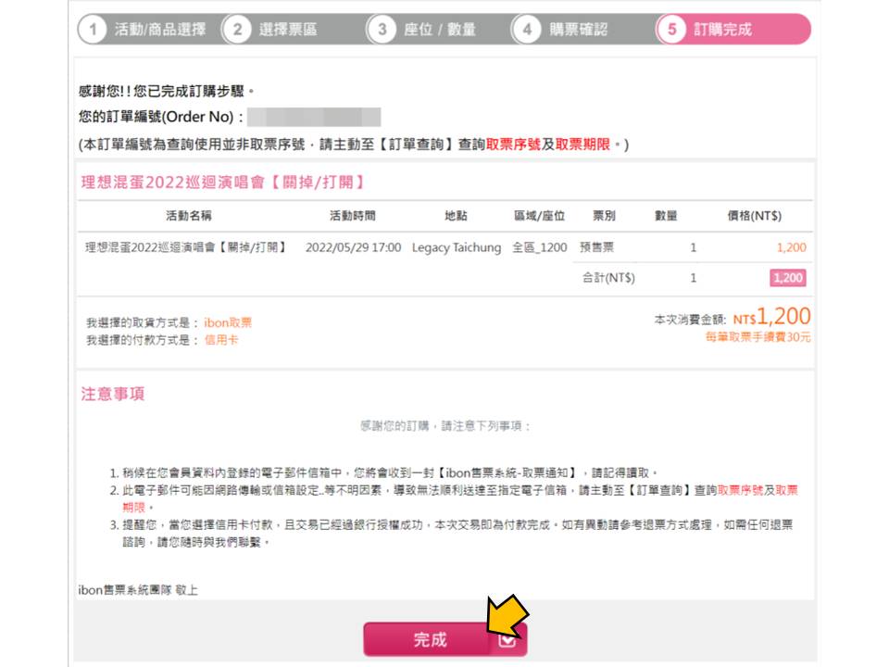
Task: Click the step 3 number circle
Action: click(x=382, y=30)
